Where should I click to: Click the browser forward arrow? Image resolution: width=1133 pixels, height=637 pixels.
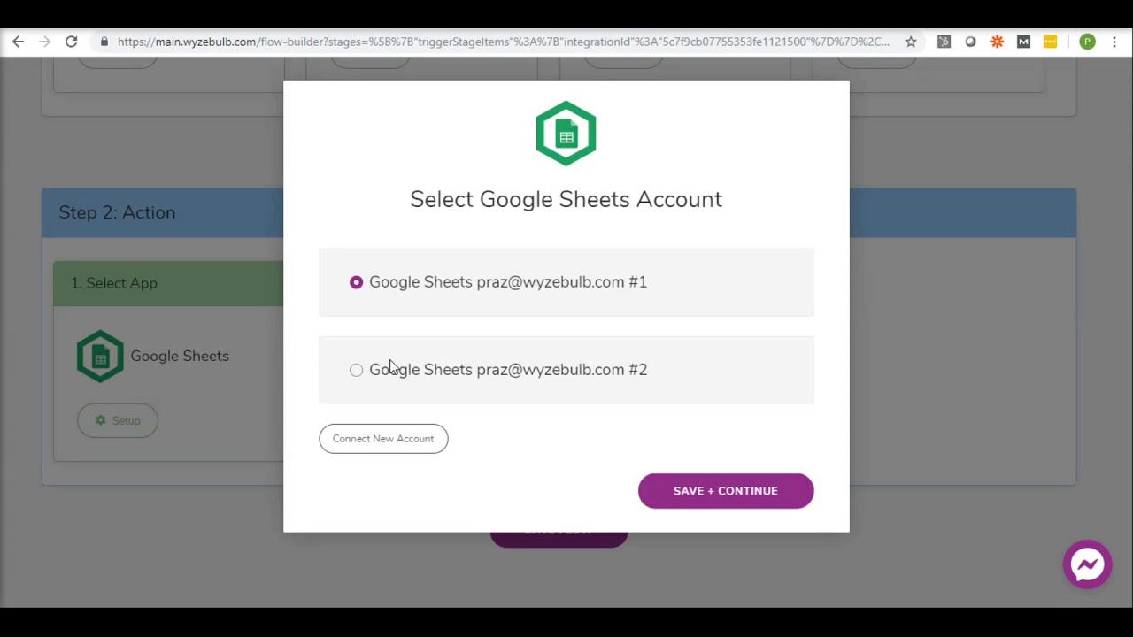45,42
